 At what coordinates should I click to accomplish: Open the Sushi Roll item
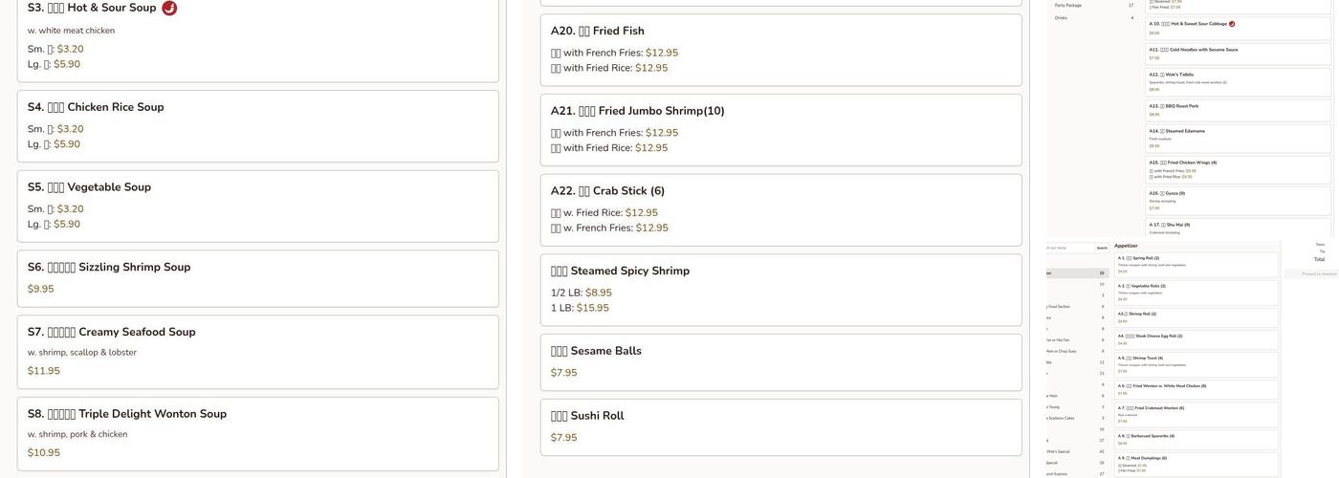pyautogui.click(x=780, y=426)
